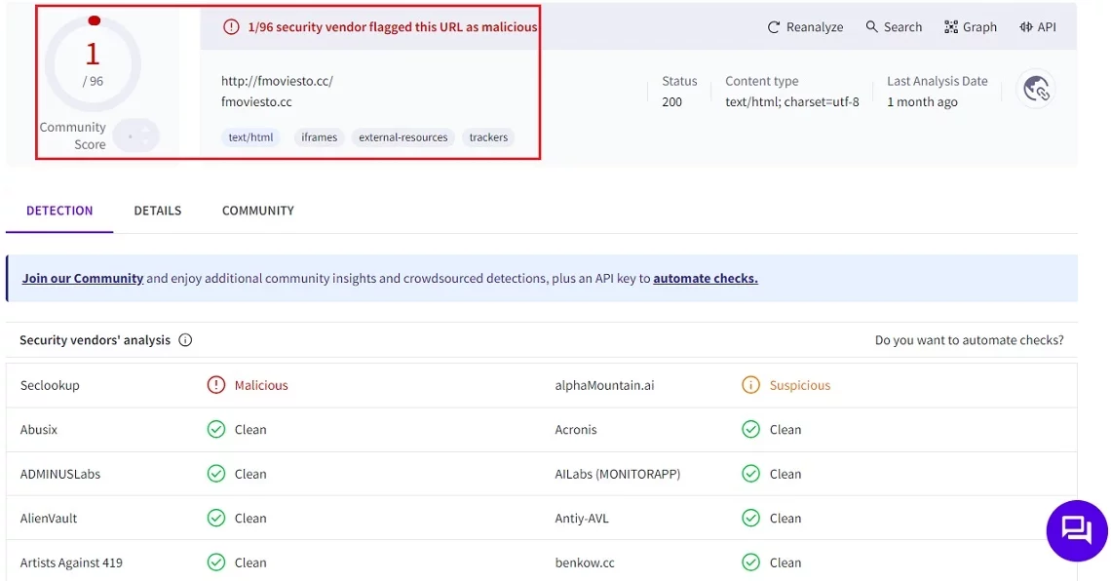This screenshot has height=581, width=1111.
Task: Click the Reanalyze button
Action: (805, 27)
